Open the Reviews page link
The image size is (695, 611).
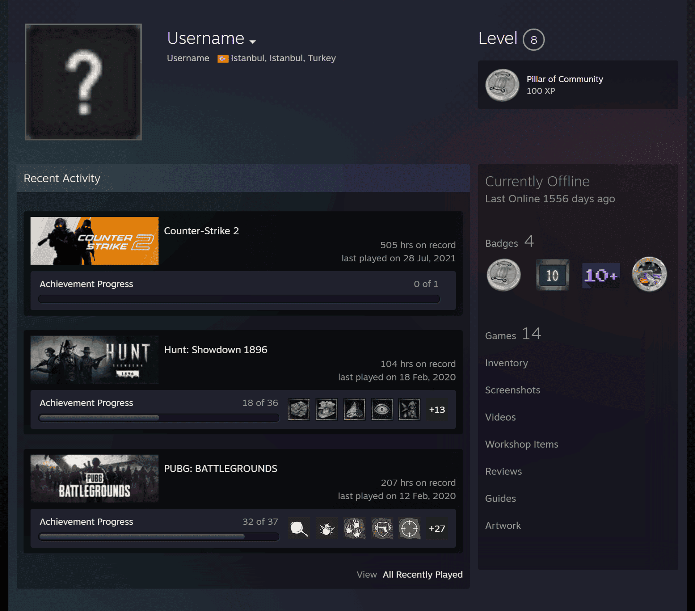pyautogui.click(x=504, y=471)
